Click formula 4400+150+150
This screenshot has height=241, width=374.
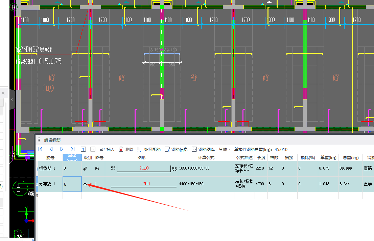191,184
